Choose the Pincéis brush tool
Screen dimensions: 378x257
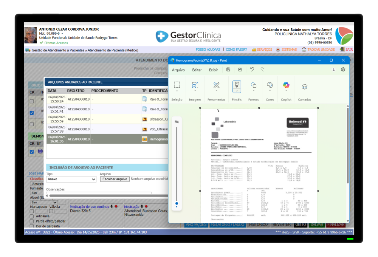point(237,85)
